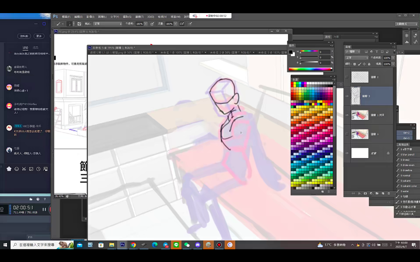Toggle the 只限目前工具 checkbox
420x262 pixels.
tap(397, 214)
